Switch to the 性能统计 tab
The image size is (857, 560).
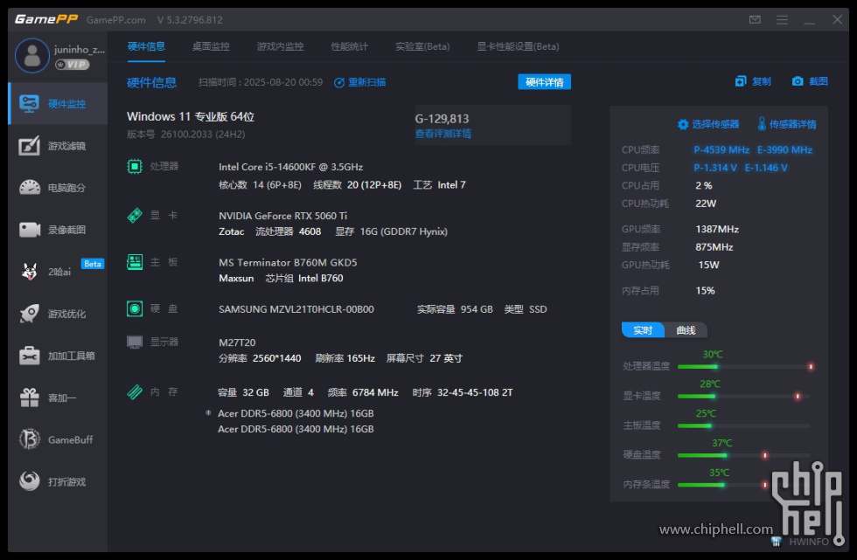point(350,46)
